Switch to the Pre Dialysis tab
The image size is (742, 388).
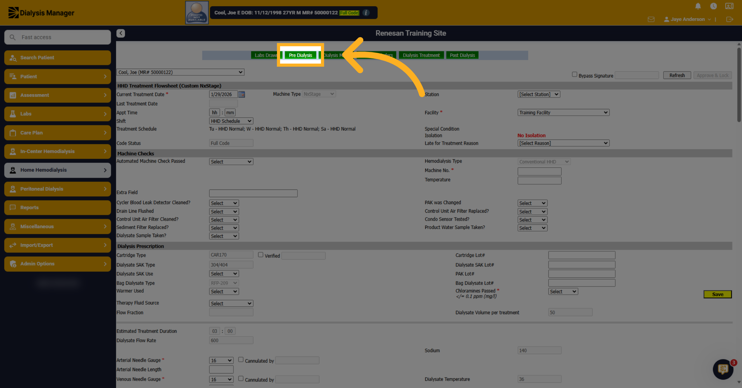[300, 55]
